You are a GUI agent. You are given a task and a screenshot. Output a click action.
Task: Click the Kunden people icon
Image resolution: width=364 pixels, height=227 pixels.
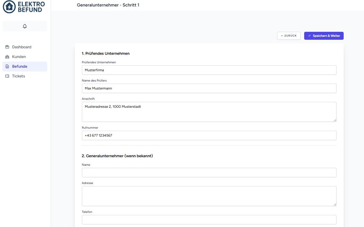pos(7,57)
